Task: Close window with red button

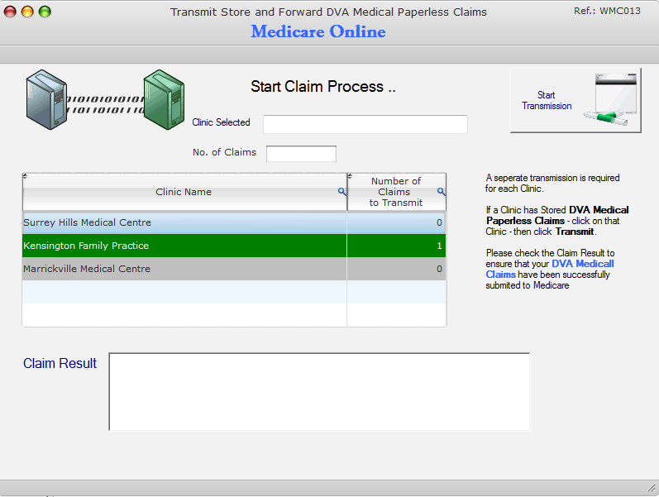Action: [10, 12]
